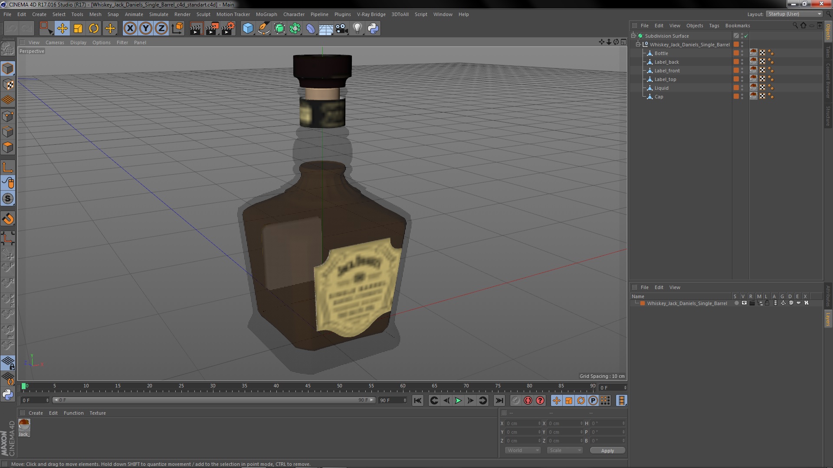The width and height of the screenshot is (833, 468).
Task: Switch to Polygons mode
Action: point(8,147)
